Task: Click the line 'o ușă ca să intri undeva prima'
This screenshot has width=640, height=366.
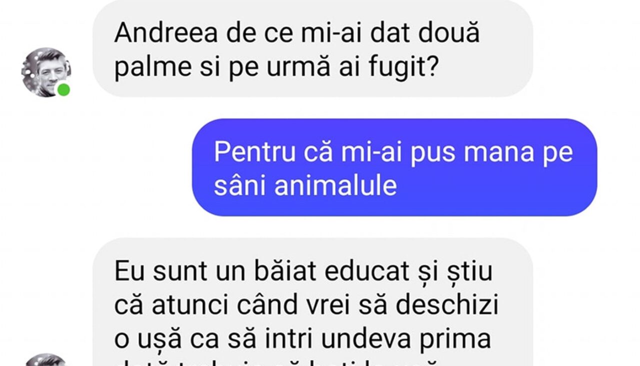Action: [302, 339]
